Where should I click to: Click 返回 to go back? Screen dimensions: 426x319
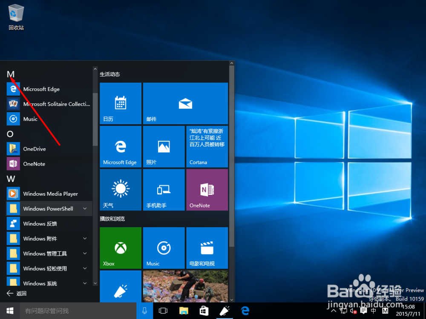(17, 293)
